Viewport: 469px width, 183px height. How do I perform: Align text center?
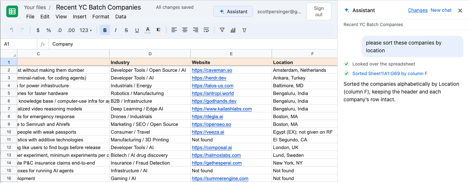click(185, 30)
